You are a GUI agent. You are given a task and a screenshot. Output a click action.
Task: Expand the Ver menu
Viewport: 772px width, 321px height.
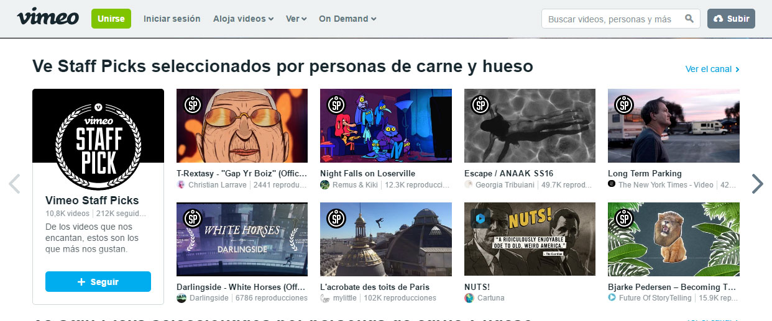296,19
